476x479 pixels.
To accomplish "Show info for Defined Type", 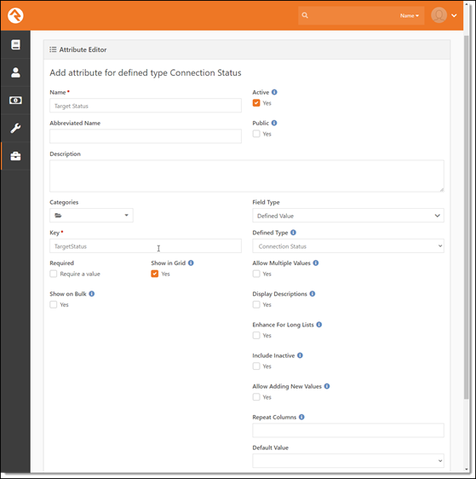I will 293,233.
